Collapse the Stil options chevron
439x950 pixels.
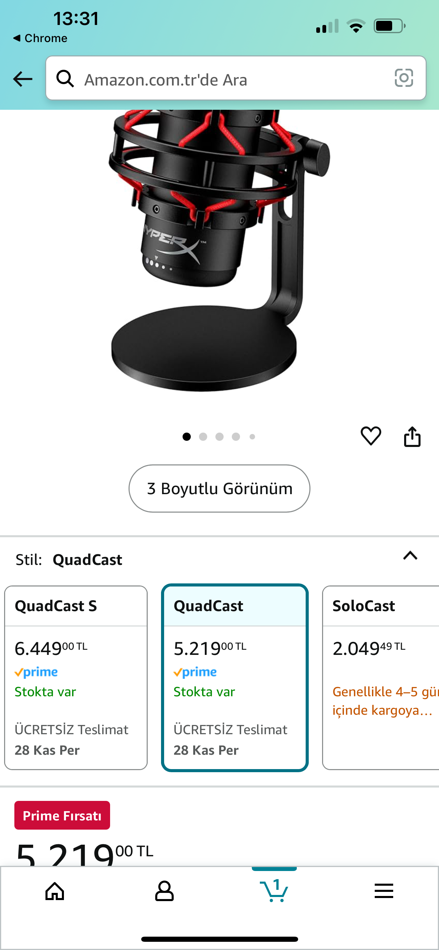(x=410, y=555)
